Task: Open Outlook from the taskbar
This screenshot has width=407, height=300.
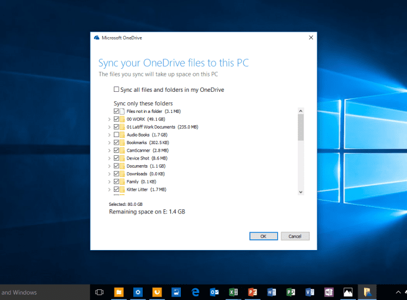Action: [x=214, y=292]
